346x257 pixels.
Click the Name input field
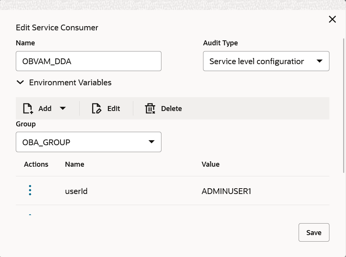88,61
